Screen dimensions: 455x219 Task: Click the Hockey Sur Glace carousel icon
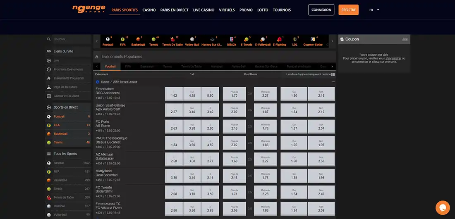tap(212, 41)
